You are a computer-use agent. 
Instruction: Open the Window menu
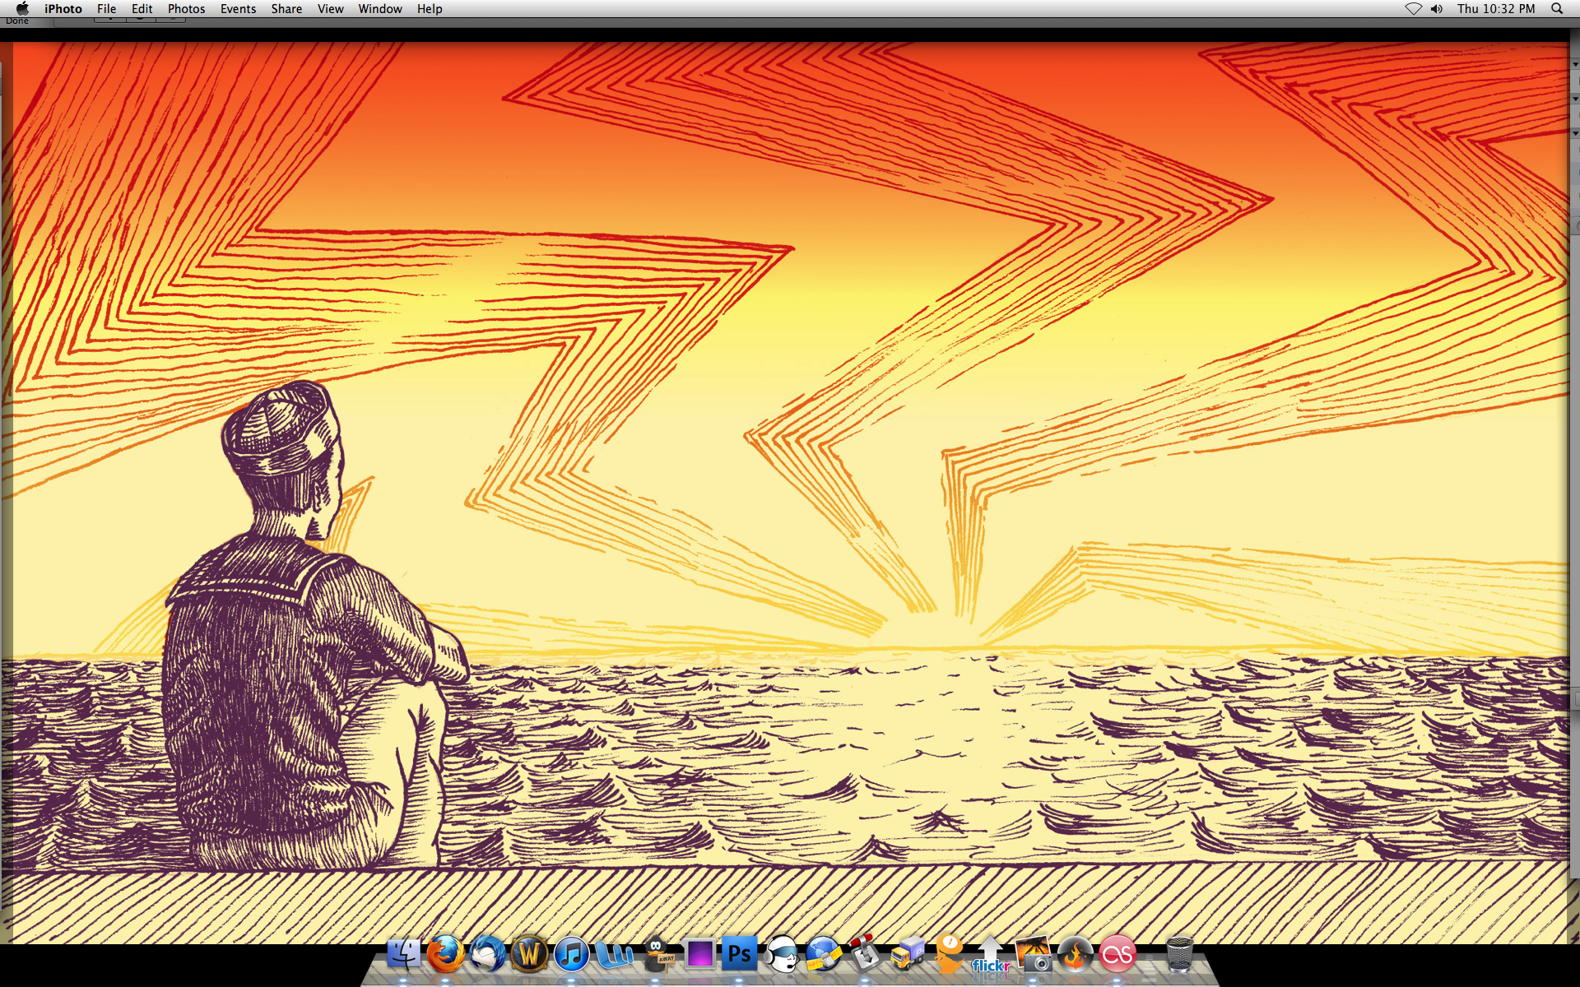pos(380,9)
